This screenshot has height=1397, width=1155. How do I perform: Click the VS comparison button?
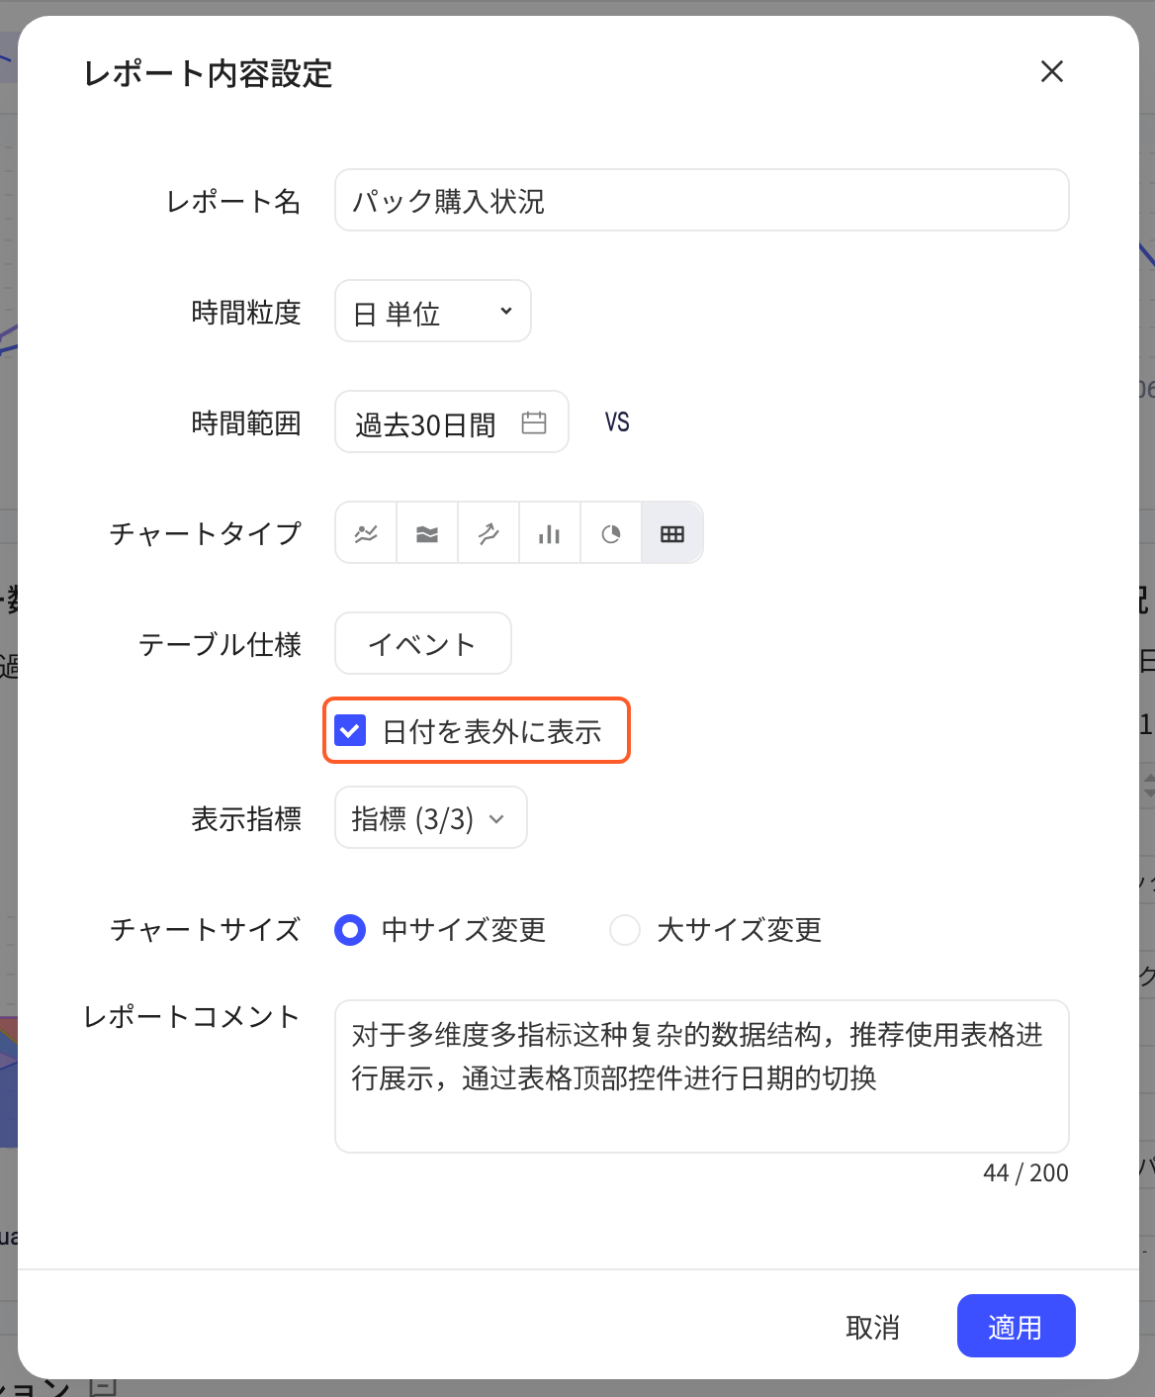click(617, 423)
